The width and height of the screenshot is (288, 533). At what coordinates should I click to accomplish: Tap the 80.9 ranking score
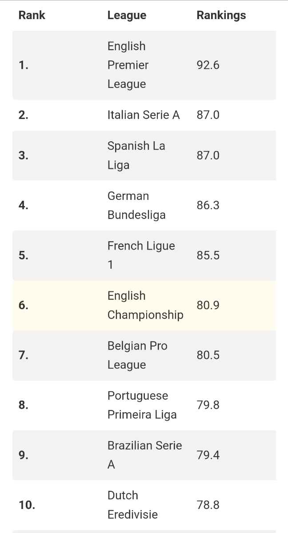(x=208, y=305)
